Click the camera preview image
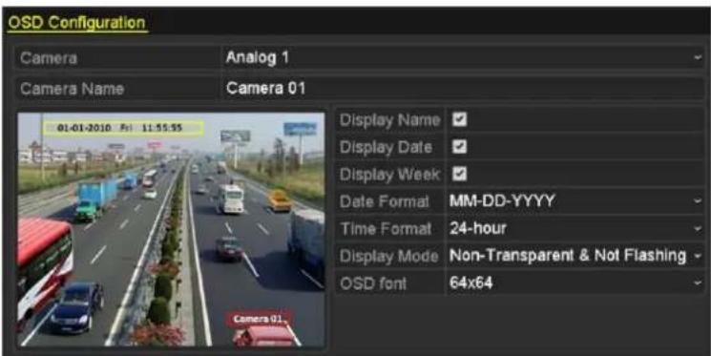 click(x=171, y=229)
